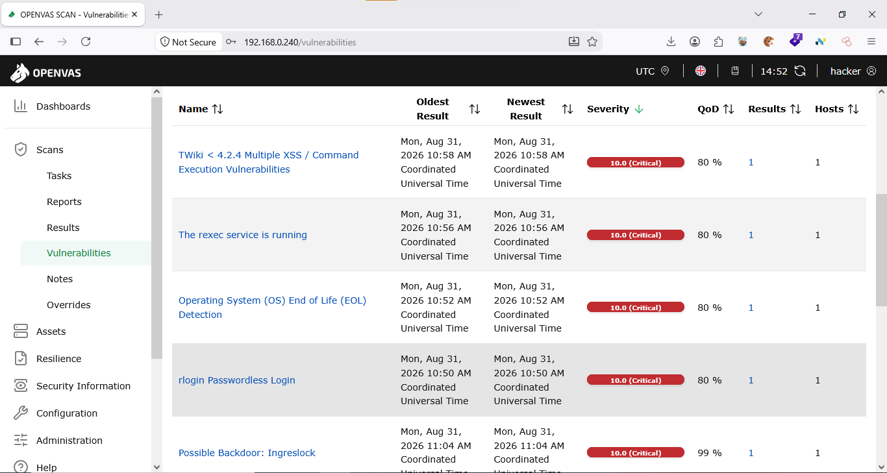Bookmark this page with the star icon
Image resolution: width=887 pixels, height=473 pixels.
[592, 42]
